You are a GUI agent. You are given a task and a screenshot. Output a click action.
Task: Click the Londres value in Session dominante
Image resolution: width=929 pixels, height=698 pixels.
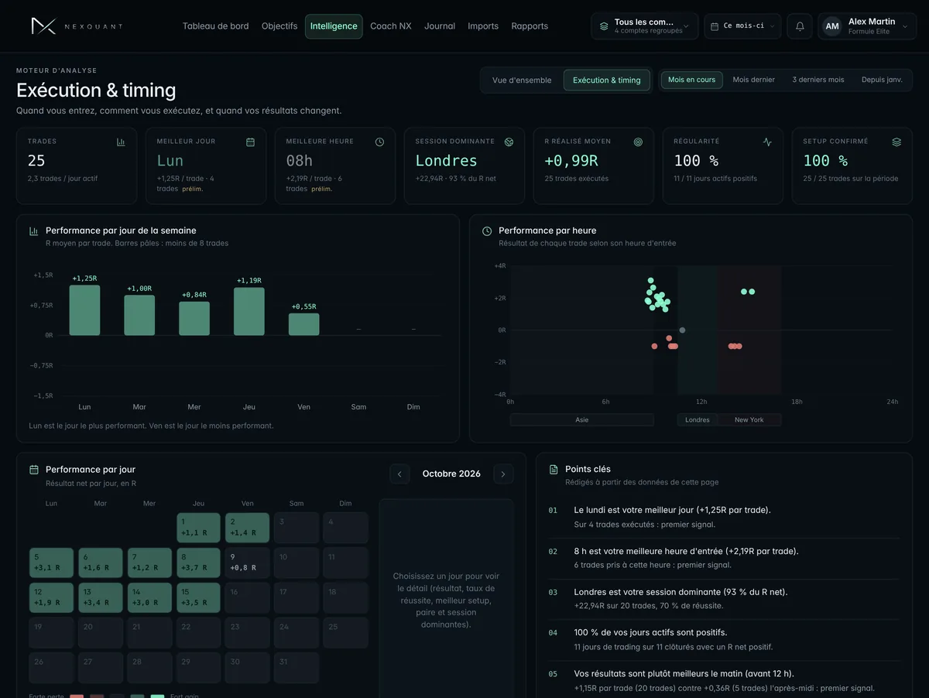446,161
